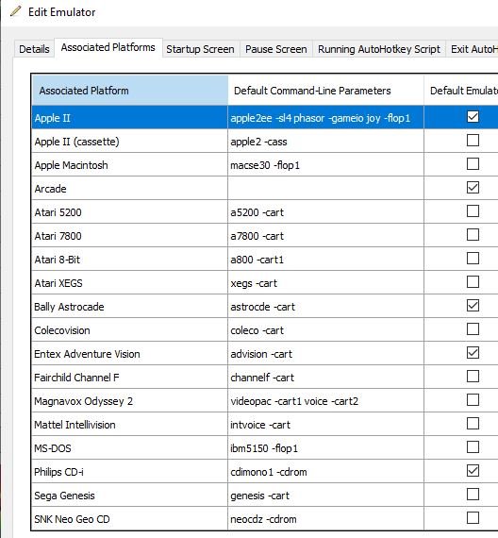This screenshot has height=538, width=498.
Task: Tick the Sega Genesis default emulator checkbox
Action: pos(473,495)
